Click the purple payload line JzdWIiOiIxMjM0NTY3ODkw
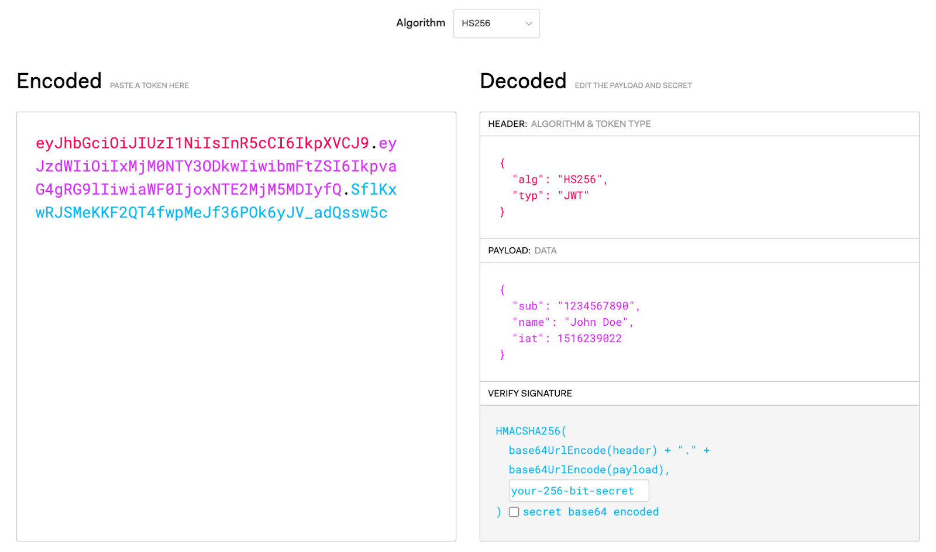 (x=216, y=167)
